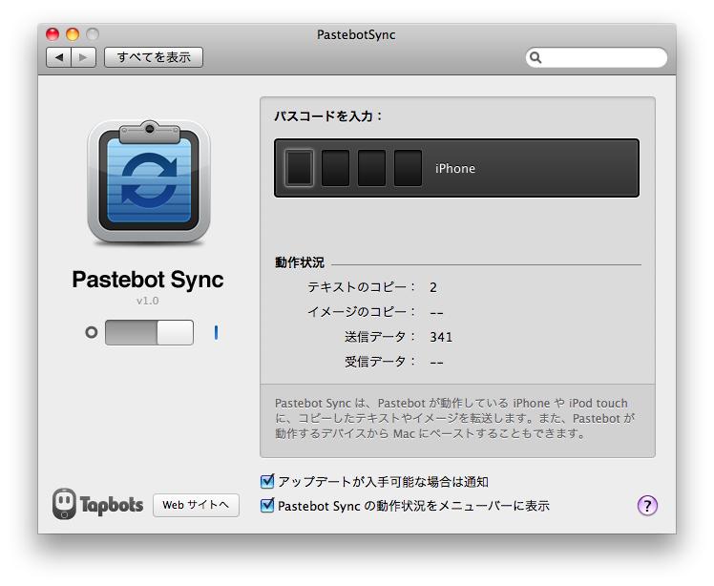The width and height of the screenshot is (714, 586).
Task: Select the fourth passcode digit box
Action: (408, 168)
